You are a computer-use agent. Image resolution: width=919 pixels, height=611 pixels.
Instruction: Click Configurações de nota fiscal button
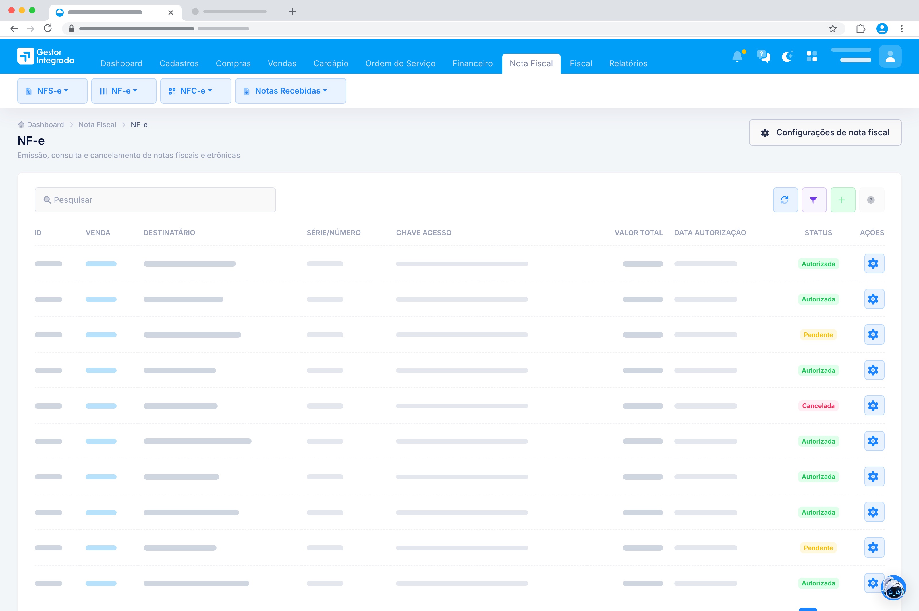coord(825,132)
